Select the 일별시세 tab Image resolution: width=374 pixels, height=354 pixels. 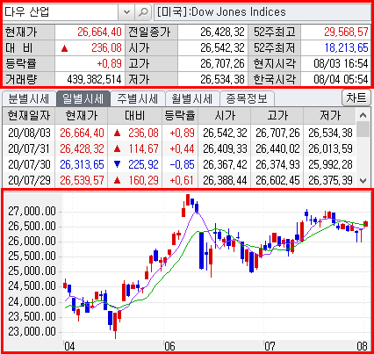(x=83, y=98)
